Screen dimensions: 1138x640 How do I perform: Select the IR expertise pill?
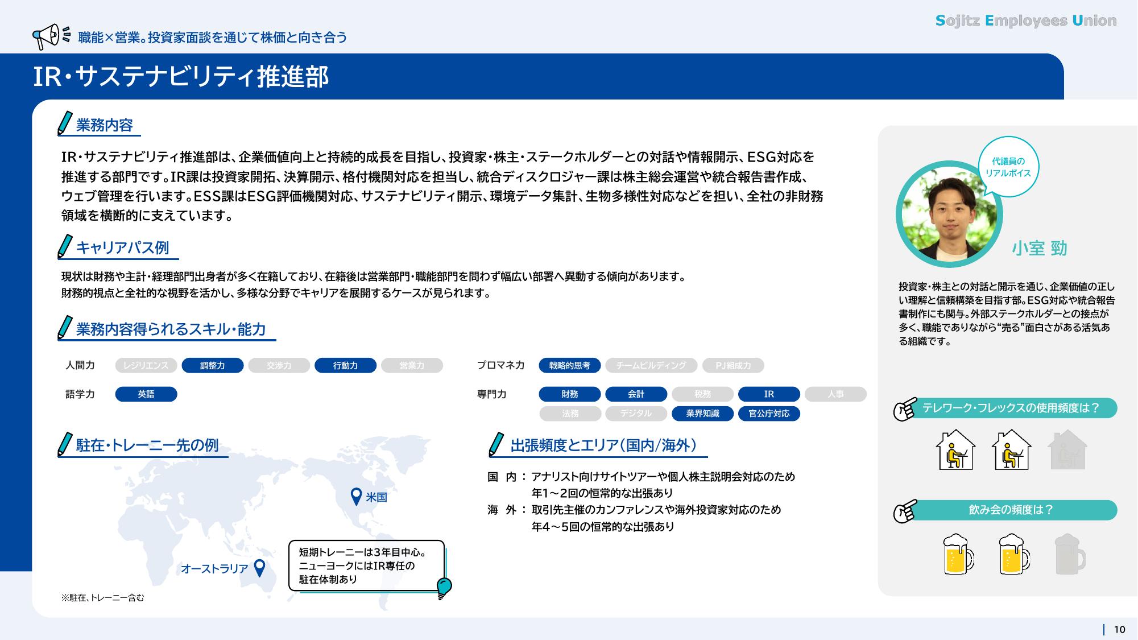pos(769,394)
